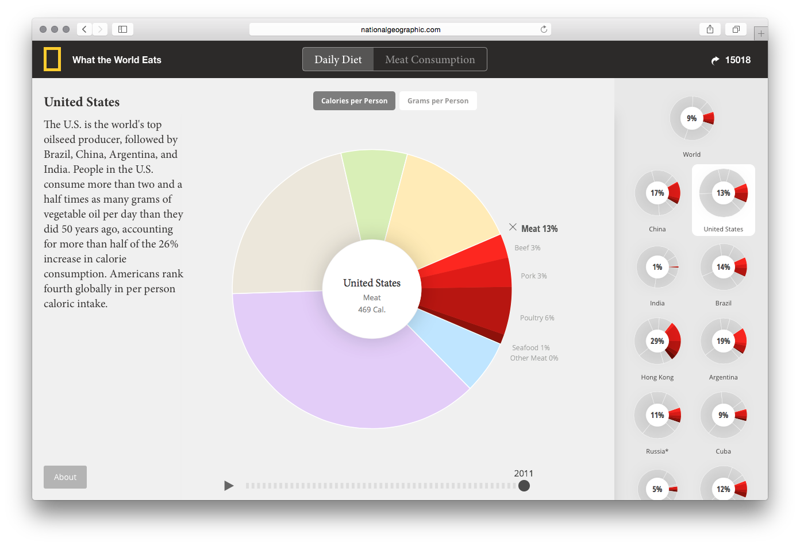Close the Meat 13% breakdown

tap(513, 227)
